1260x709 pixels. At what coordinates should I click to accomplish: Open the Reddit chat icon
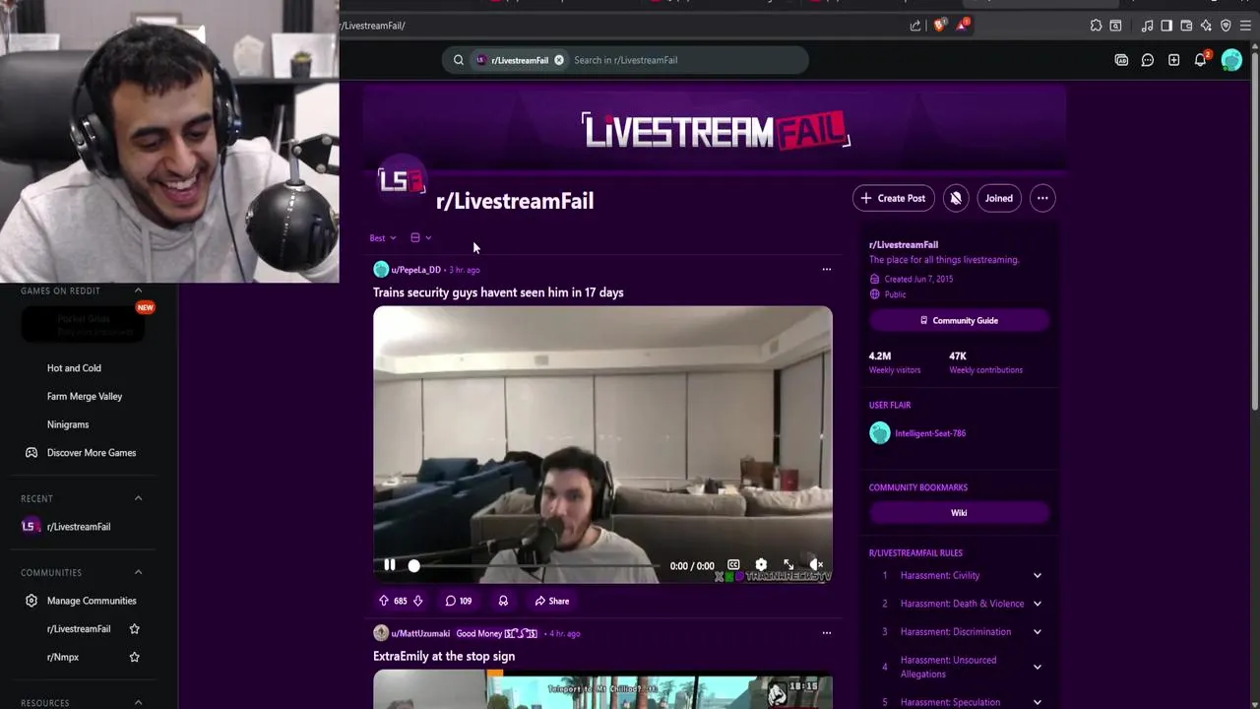click(x=1148, y=60)
